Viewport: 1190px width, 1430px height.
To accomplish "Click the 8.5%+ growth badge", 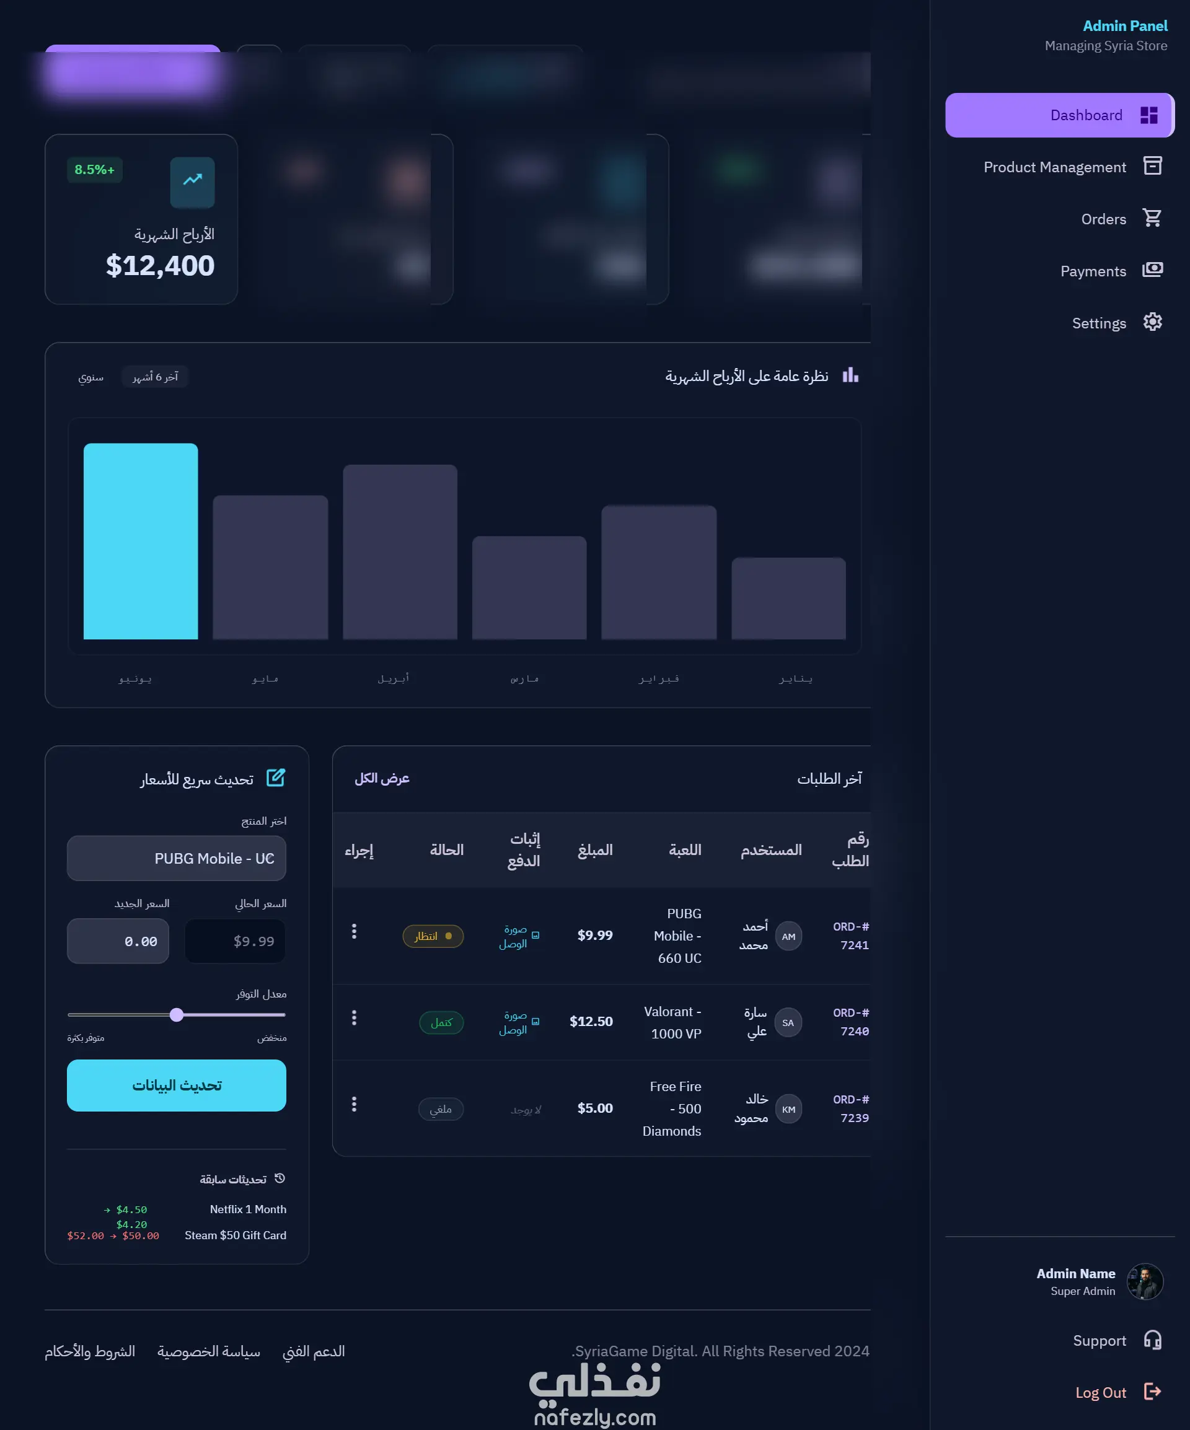I will 94,170.
